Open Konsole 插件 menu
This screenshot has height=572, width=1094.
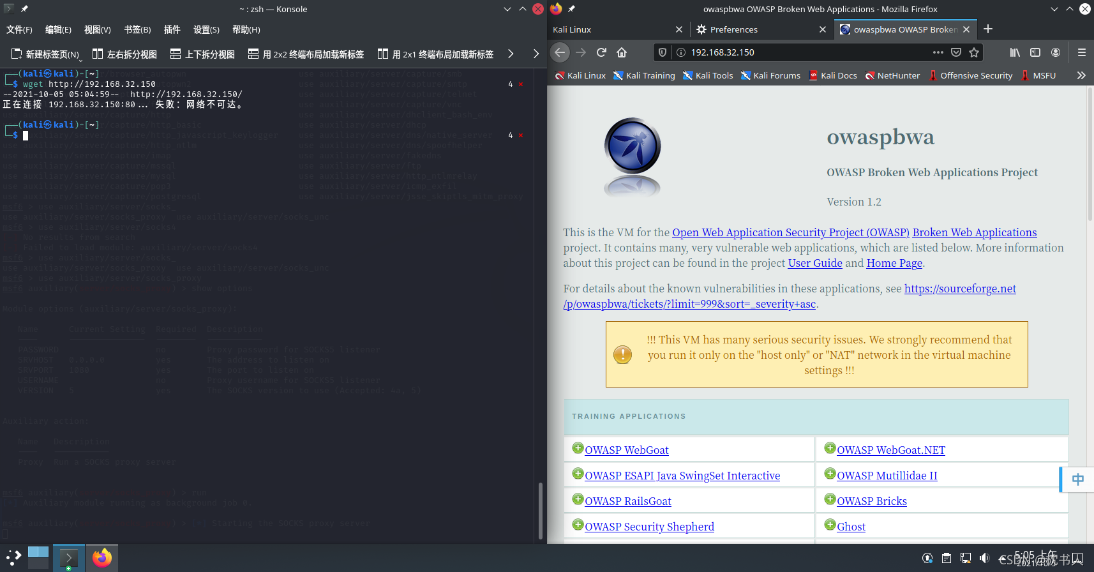(172, 29)
